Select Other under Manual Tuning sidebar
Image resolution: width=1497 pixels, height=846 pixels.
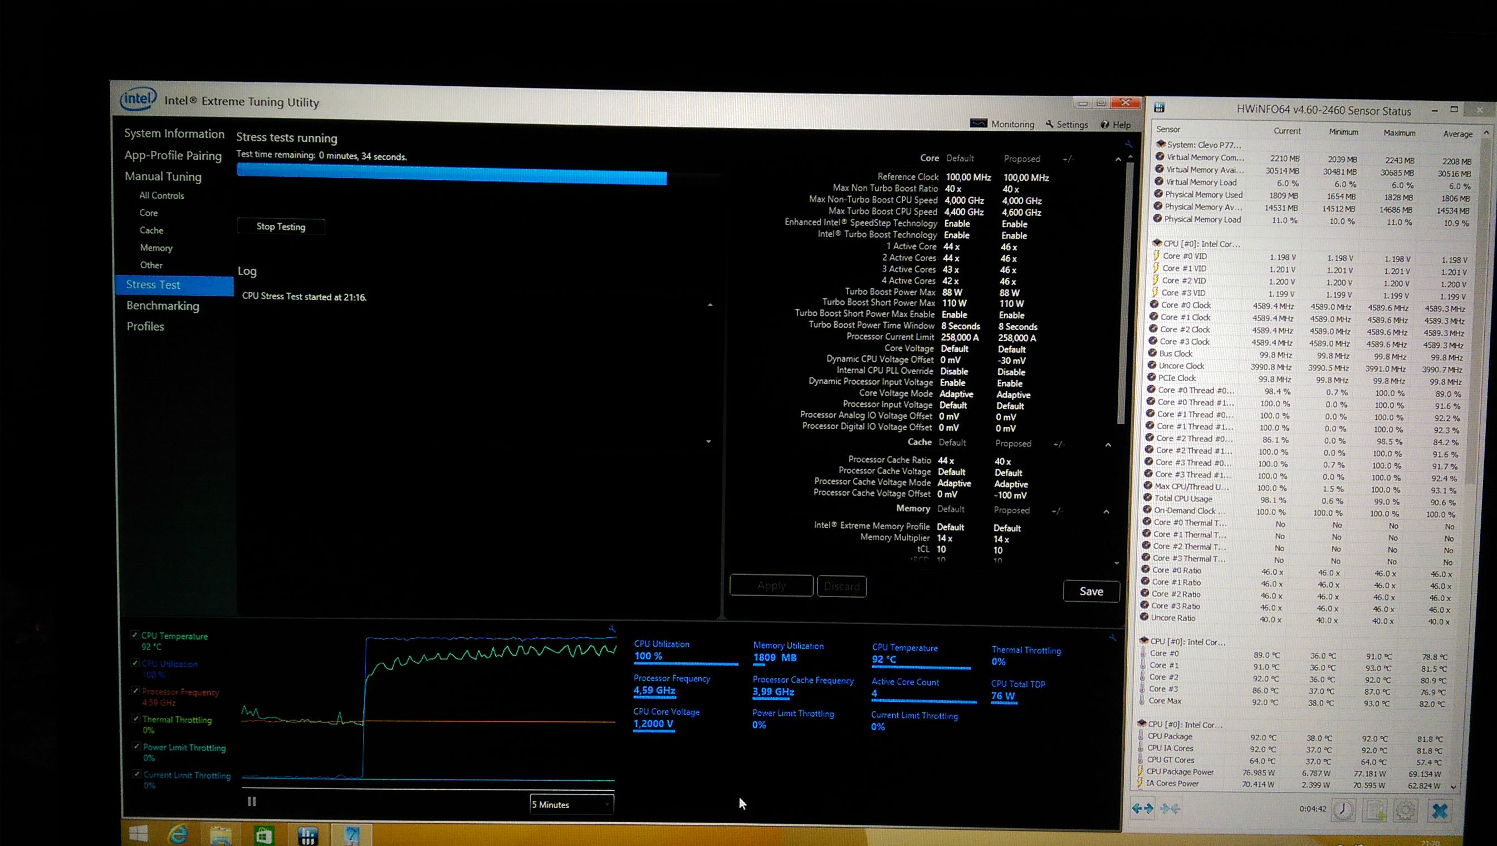151,265
